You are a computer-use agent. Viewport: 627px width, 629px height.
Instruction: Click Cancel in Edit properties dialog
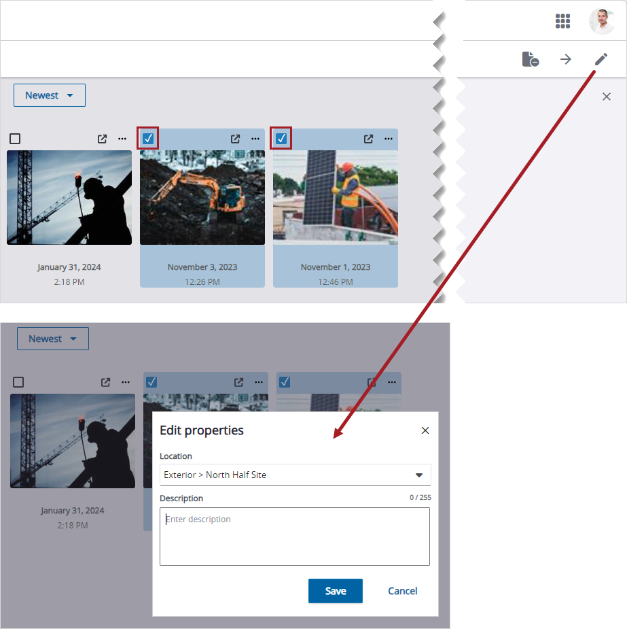click(402, 591)
